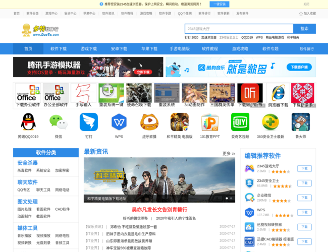Click the 企业微信 chat icon
328x252 pixels.
pyautogui.click(x=249, y=198)
